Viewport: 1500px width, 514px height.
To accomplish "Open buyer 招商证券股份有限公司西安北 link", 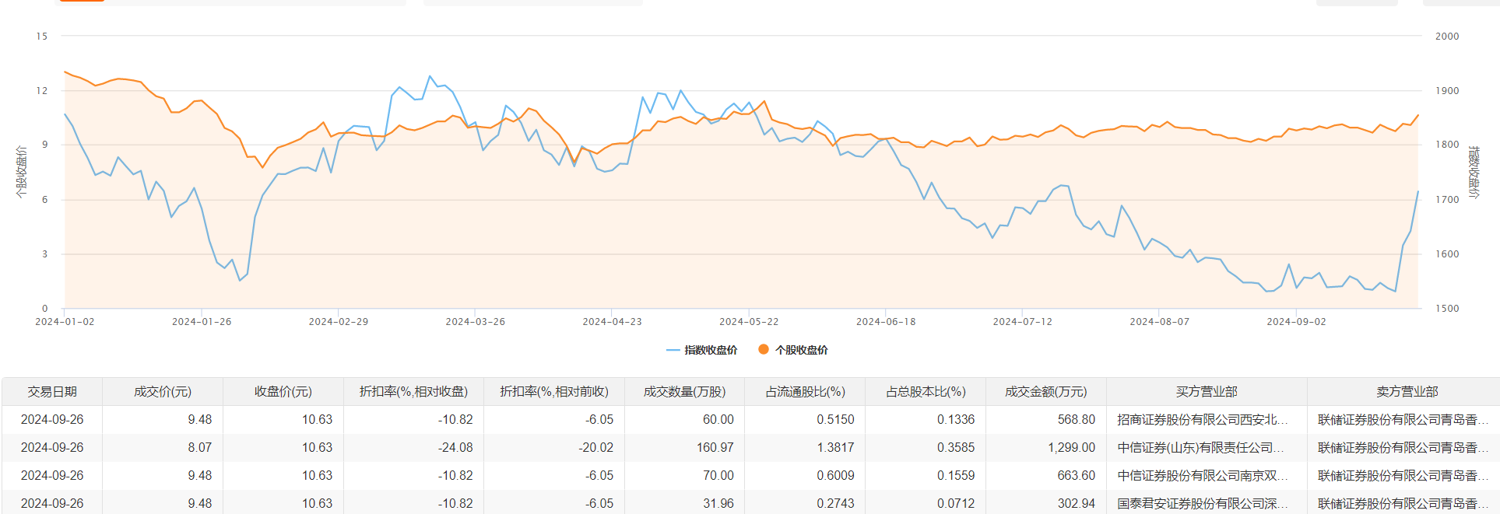I will click(x=1202, y=420).
